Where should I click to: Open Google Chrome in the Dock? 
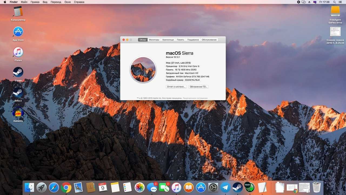click(66, 187)
